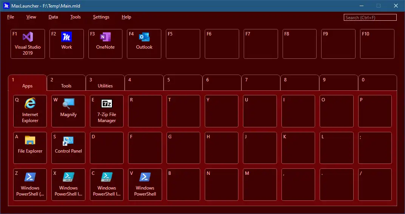
Task: Select empty tab 8
Action: (300, 83)
